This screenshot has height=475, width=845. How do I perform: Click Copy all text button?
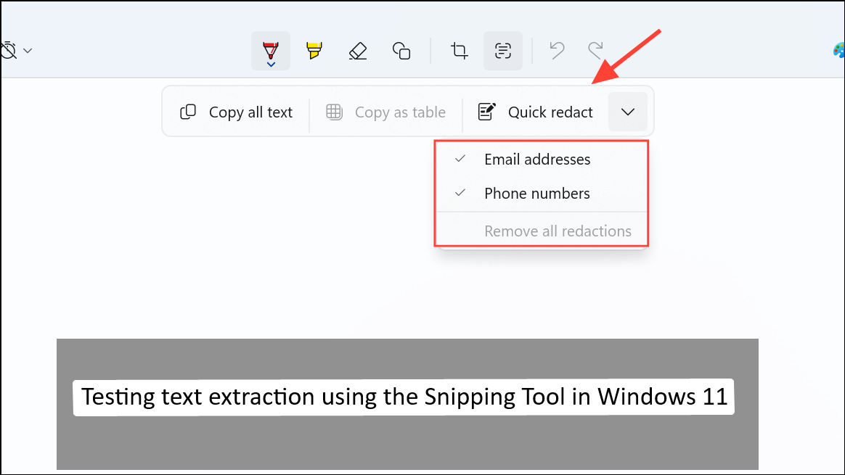tap(236, 112)
